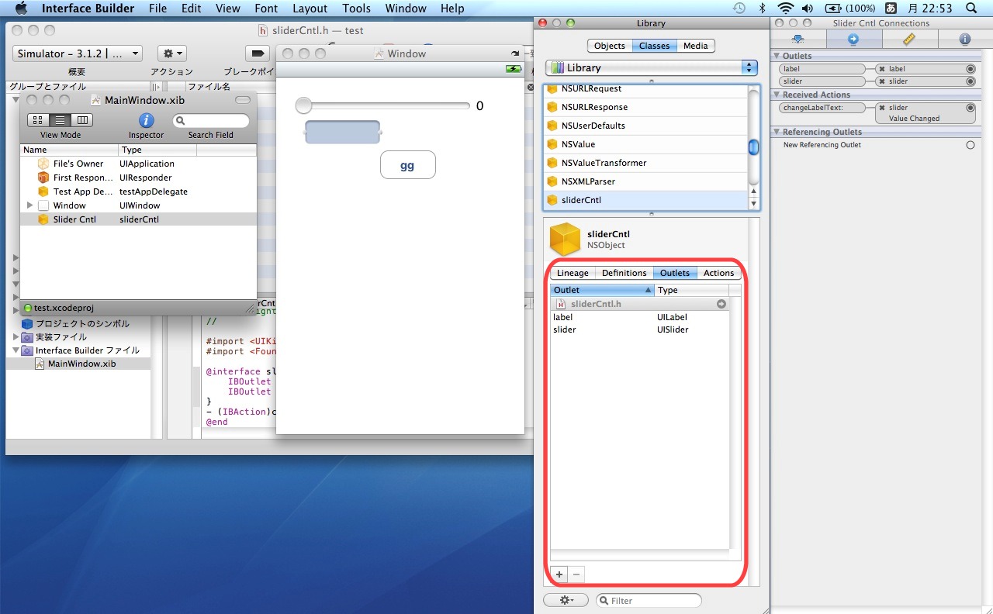
Task: Click the Filter field in Library
Action: click(649, 600)
